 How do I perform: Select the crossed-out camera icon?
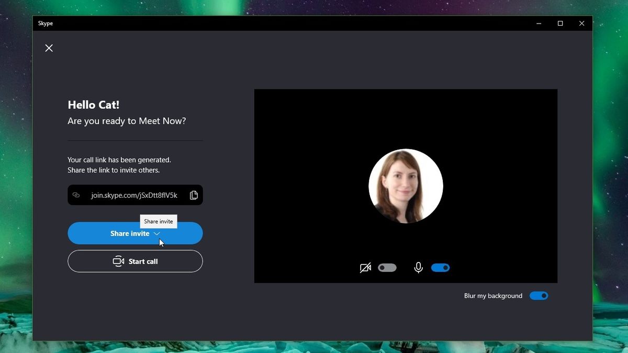pos(365,267)
